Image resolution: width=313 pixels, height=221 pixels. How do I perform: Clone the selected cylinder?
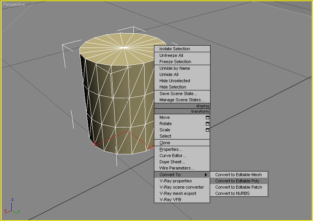pyautogui.click(x=182, y=143)
